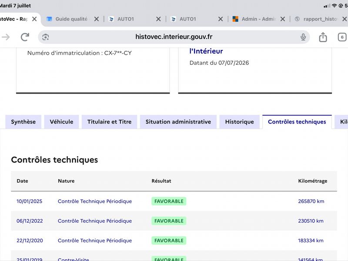Close the Guide qualité tab
This screenshot has width=348, height=261.
click(x=96, y=19)
